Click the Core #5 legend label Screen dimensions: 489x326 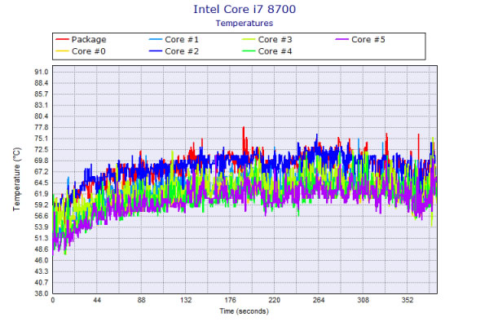(368, 40)
